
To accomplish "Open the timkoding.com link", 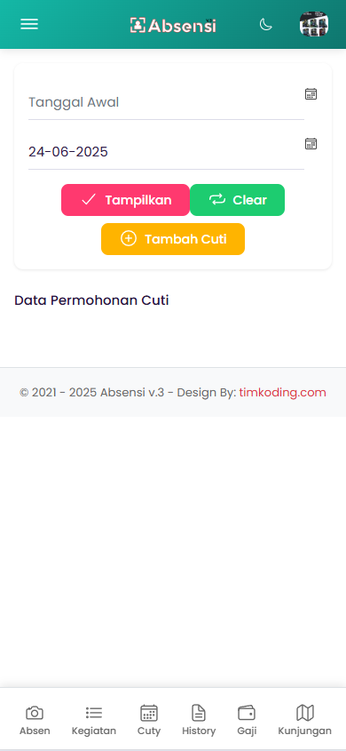I will coord(282,393).
